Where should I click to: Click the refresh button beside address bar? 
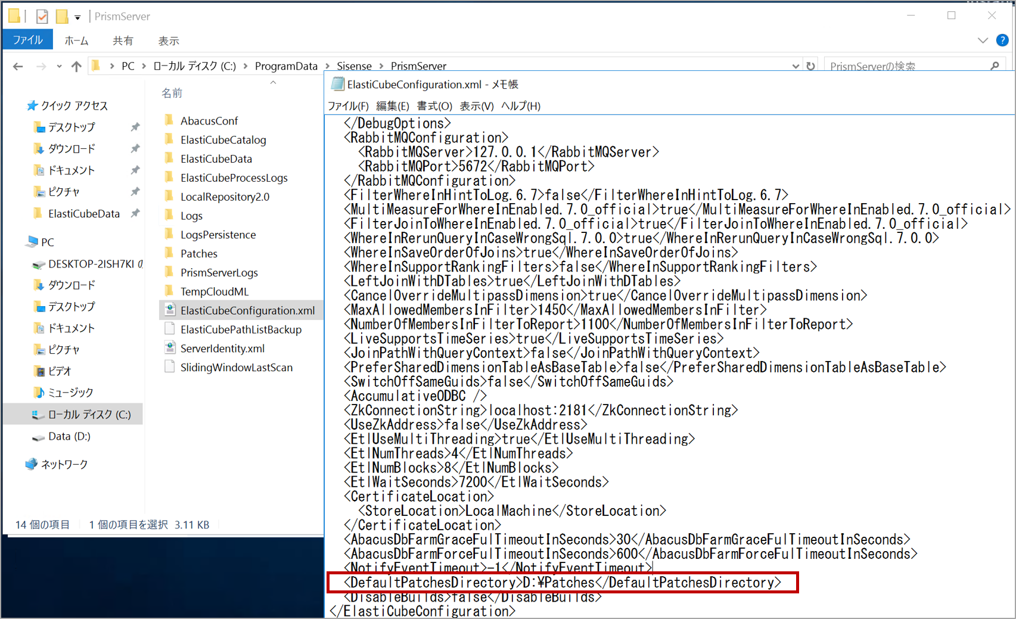(x=810, y=66)
